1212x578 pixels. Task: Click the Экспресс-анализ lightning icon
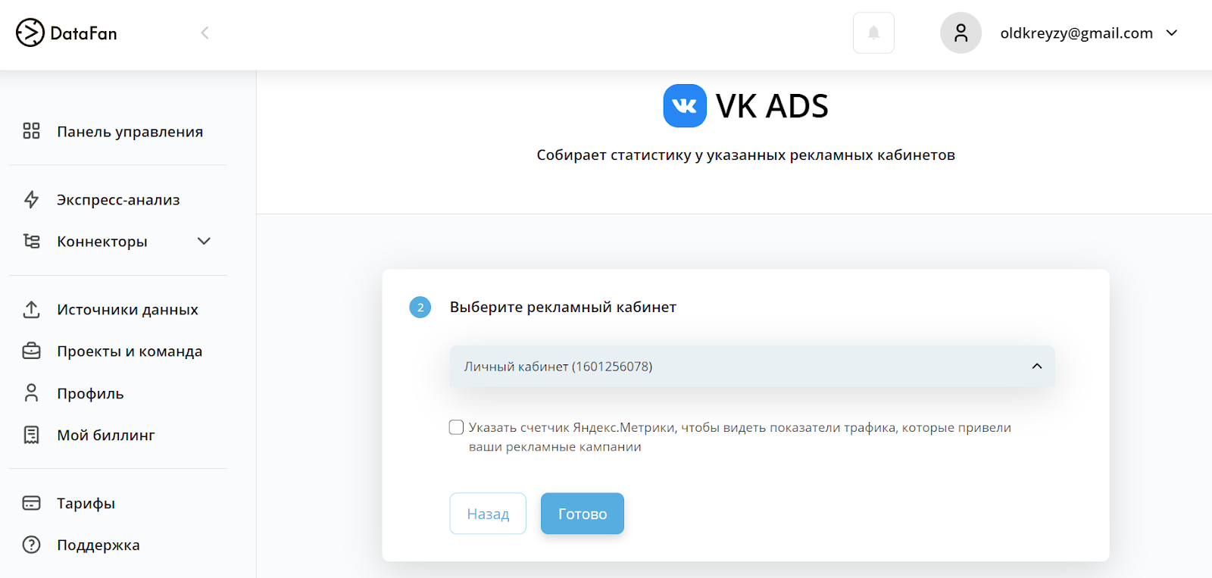coord(31,199)
